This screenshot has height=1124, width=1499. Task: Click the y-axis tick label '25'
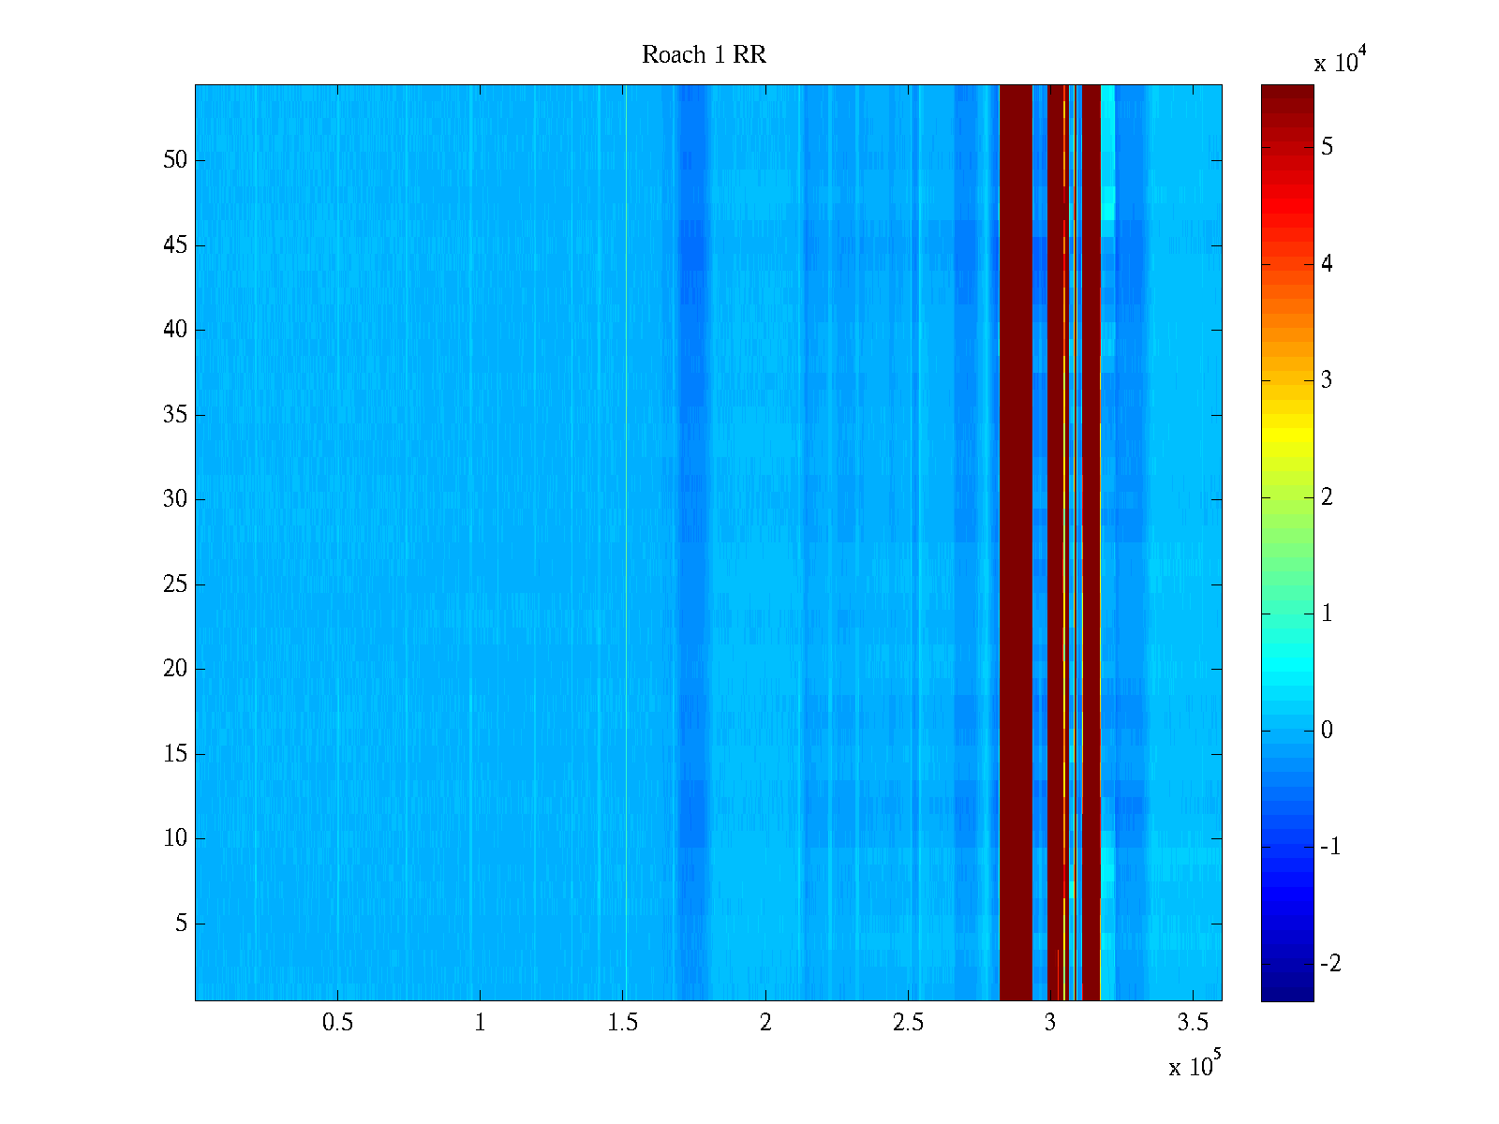tap(175, 584)
